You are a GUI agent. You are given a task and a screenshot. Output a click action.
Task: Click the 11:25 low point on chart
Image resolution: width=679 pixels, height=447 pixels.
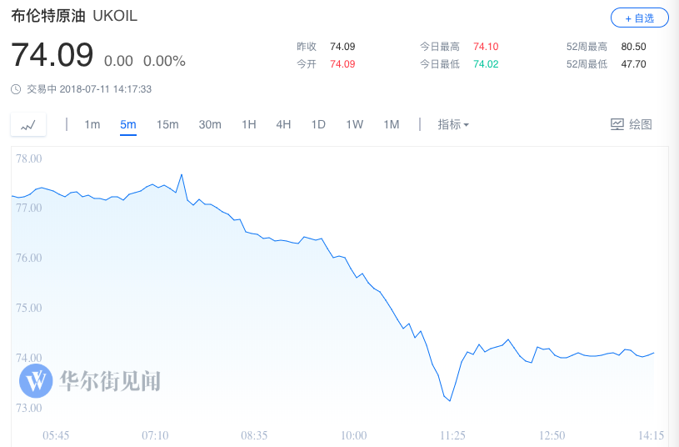click(450, 400)
